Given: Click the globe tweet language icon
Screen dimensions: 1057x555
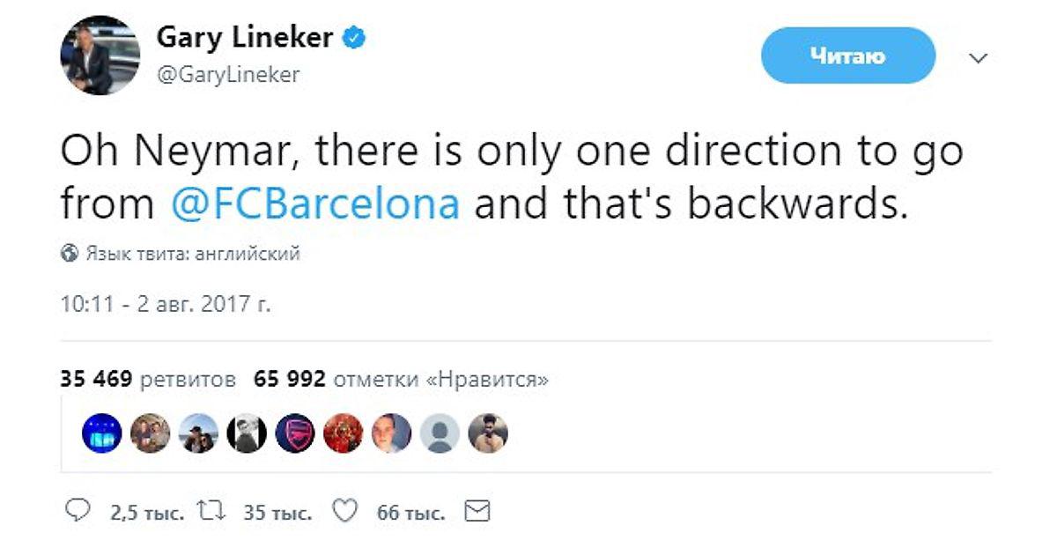Looking at the screenshot, I should pos(69,255).
